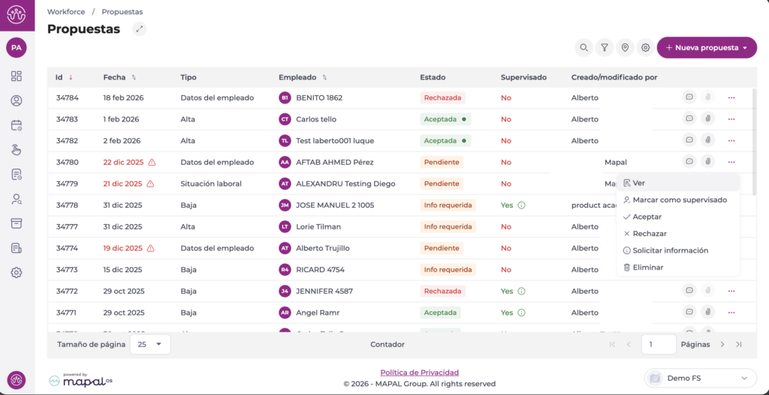769x395 pixels.
Task: Open the calendar icon in left sidebar
Action: click(17, 125)
